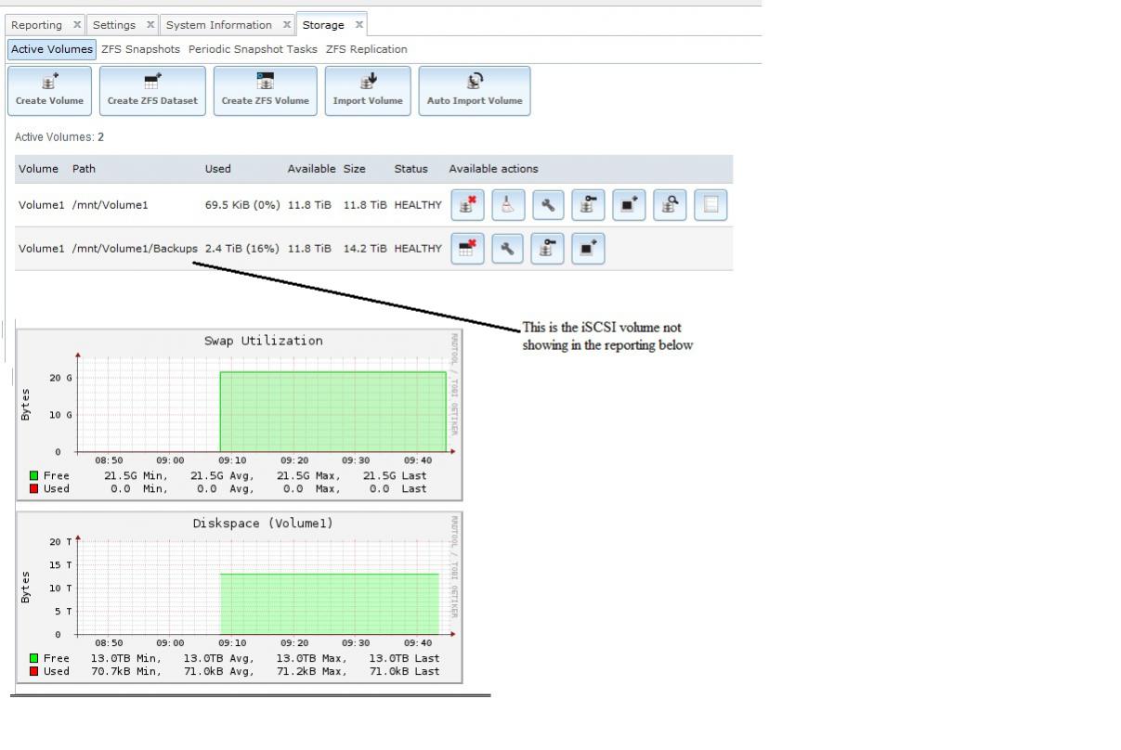Select the /mnt/Volume1/Backups path cell
The height and width of the screenshot is (750, 1121).
click(x=135, y=248)
